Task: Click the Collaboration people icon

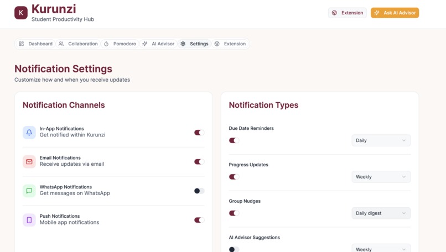Action: (61, 44)
